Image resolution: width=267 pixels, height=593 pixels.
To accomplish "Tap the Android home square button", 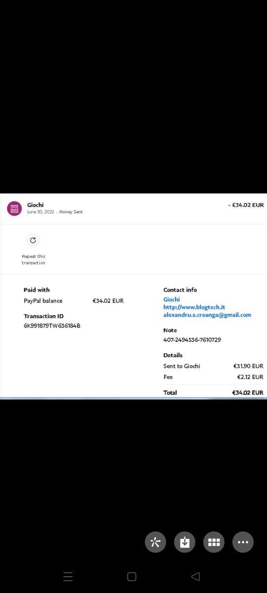I will (x=132, y=576).
